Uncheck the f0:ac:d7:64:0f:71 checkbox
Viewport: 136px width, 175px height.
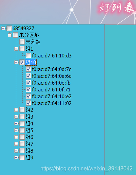28,89
